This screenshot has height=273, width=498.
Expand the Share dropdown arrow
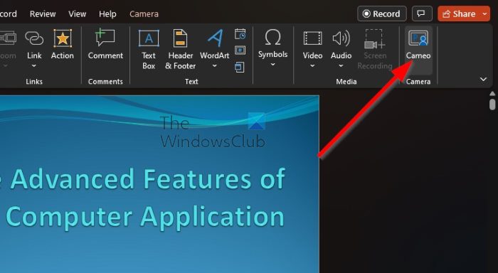coord(485,14)
